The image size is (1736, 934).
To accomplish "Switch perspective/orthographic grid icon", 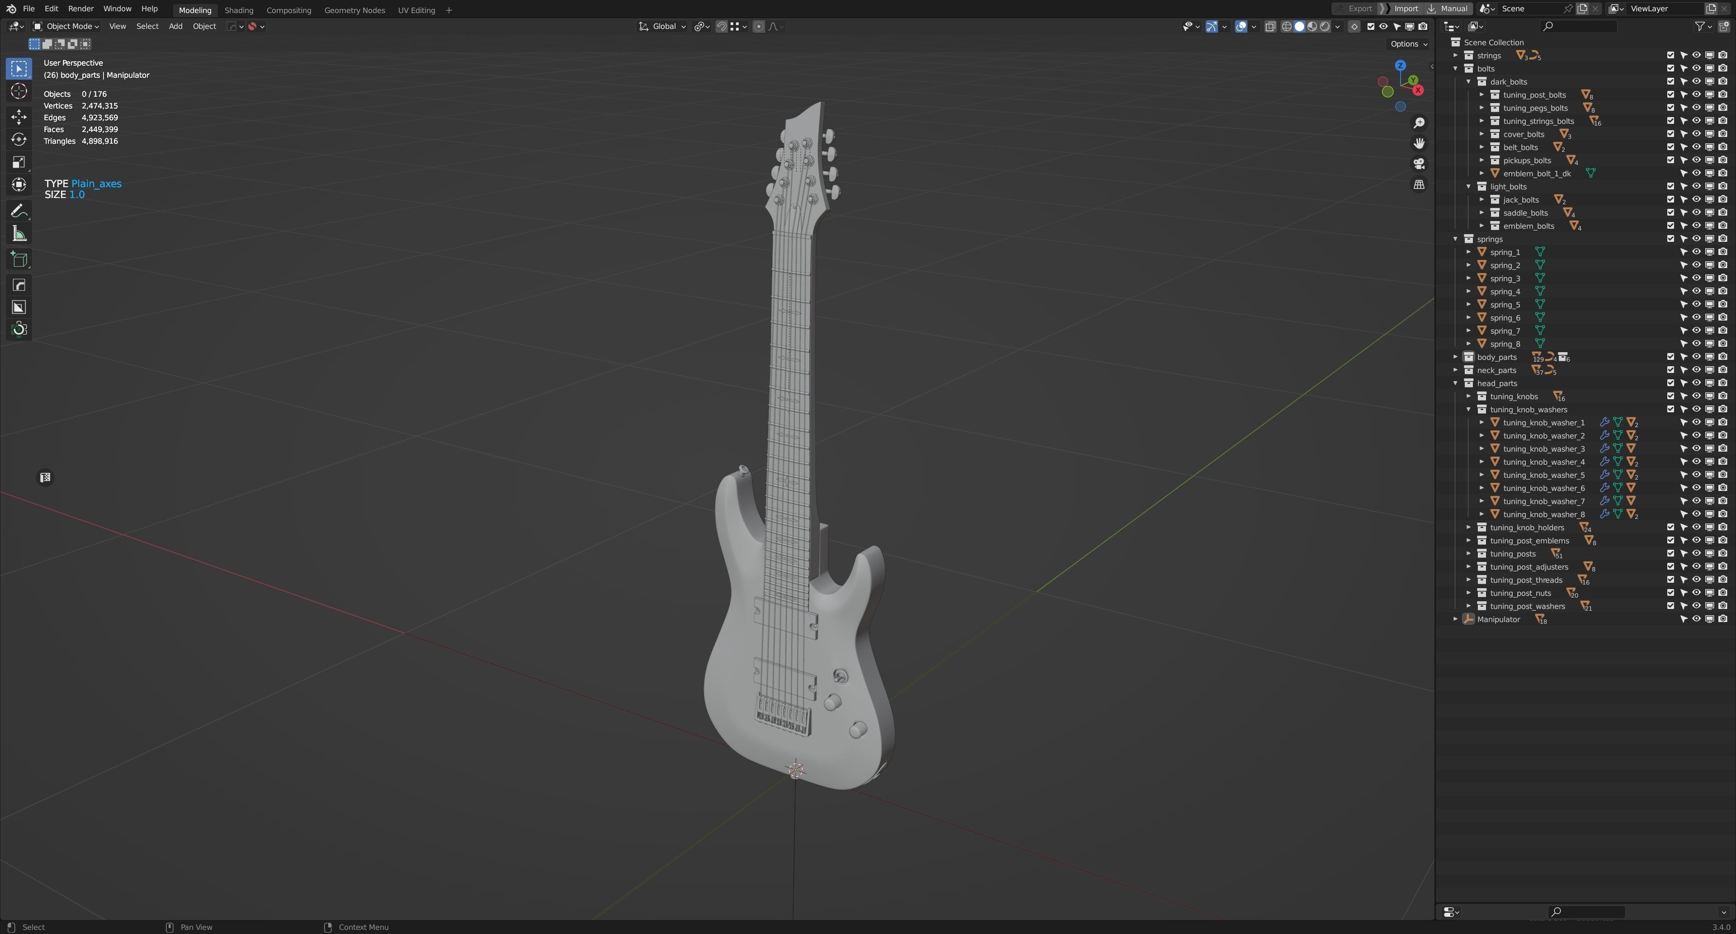I will click(x=1419, y=184).
